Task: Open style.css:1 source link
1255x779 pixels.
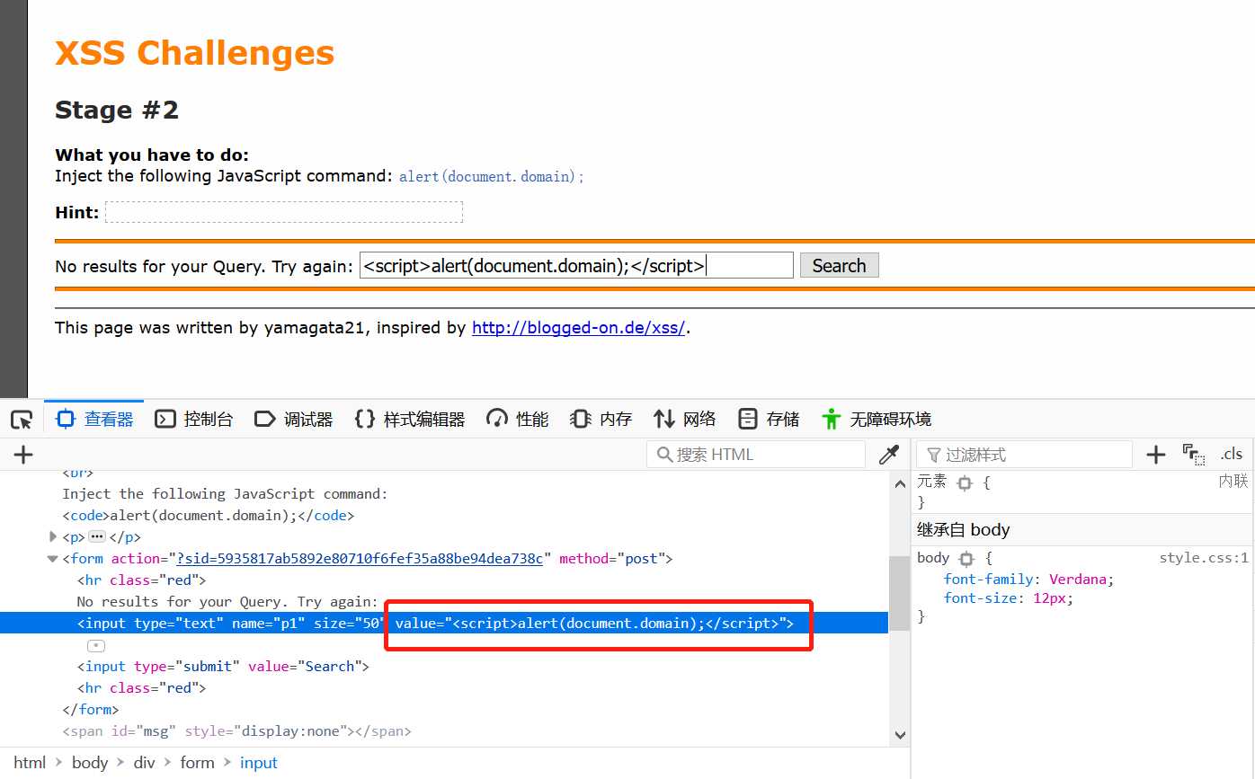Action: pyautogui.click(x=1204, y=558)
